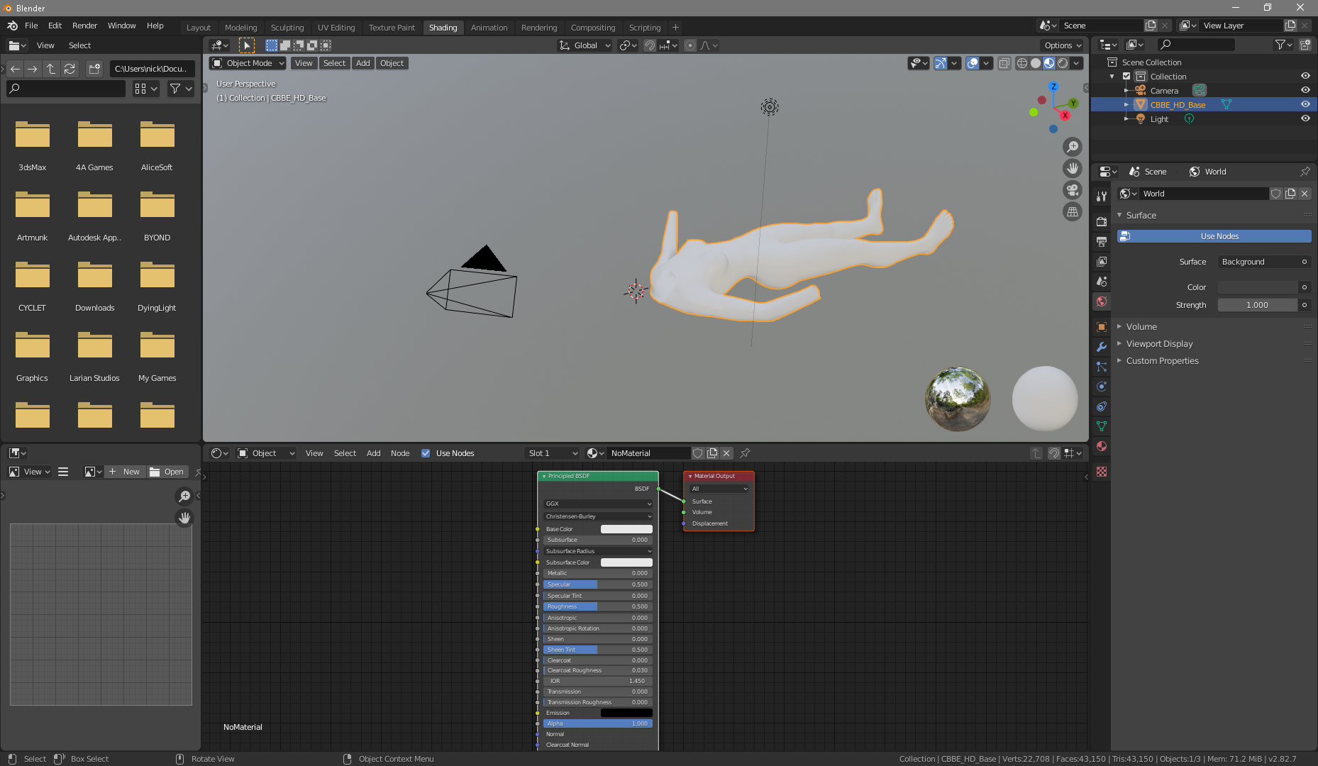
Task: Hide the Collection via its eye icon
Action: pos(1305,76)
